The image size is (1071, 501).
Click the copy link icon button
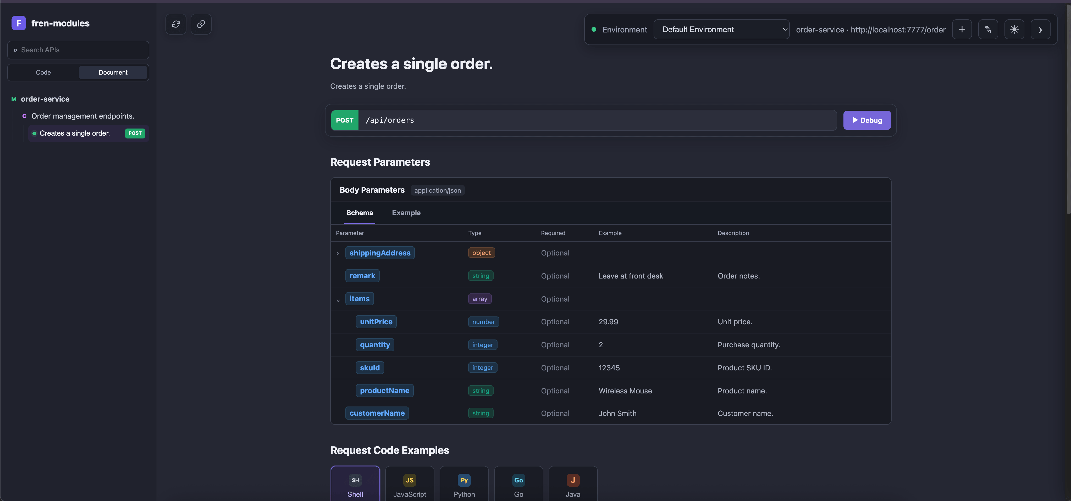(201, 24)
